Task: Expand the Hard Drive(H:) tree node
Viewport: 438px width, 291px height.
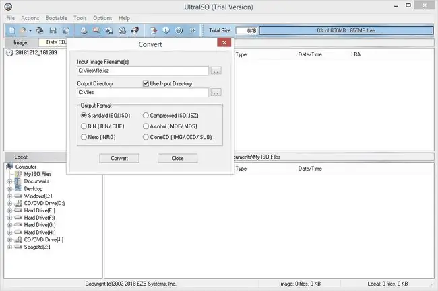Action: coord(10,233)
